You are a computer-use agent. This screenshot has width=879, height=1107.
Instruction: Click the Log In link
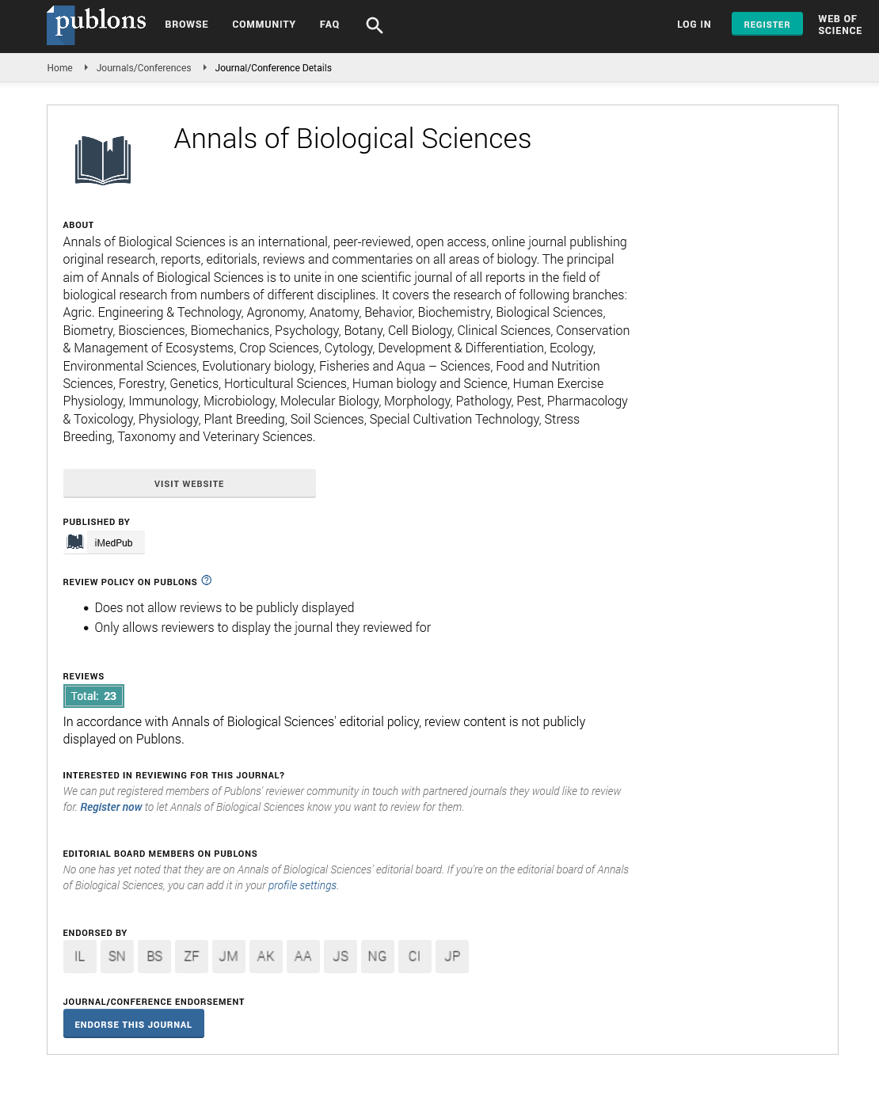(x=694, y=25)
